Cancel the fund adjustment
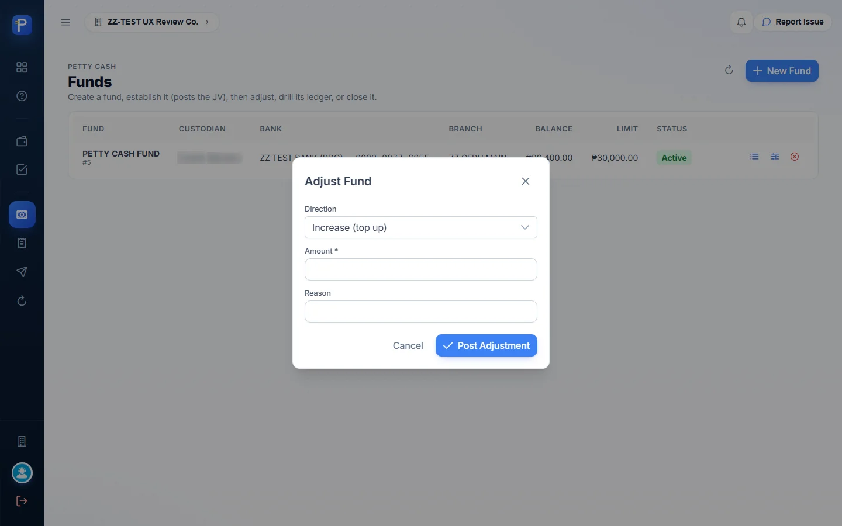 (408, 345)
